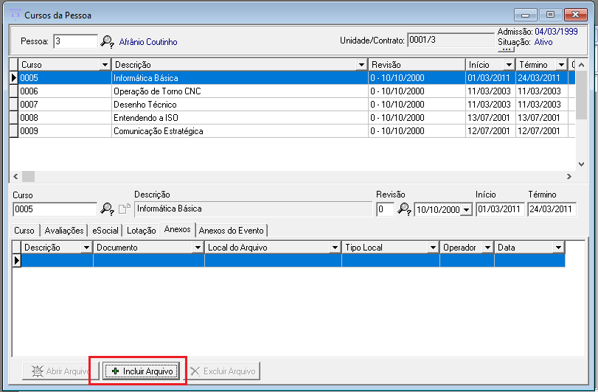Expand the Tipo Local column dropdown

(433, 248)
